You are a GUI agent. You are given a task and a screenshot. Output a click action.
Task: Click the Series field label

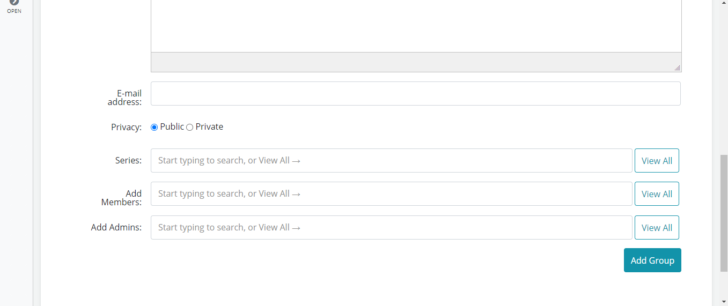click(129, 160)
